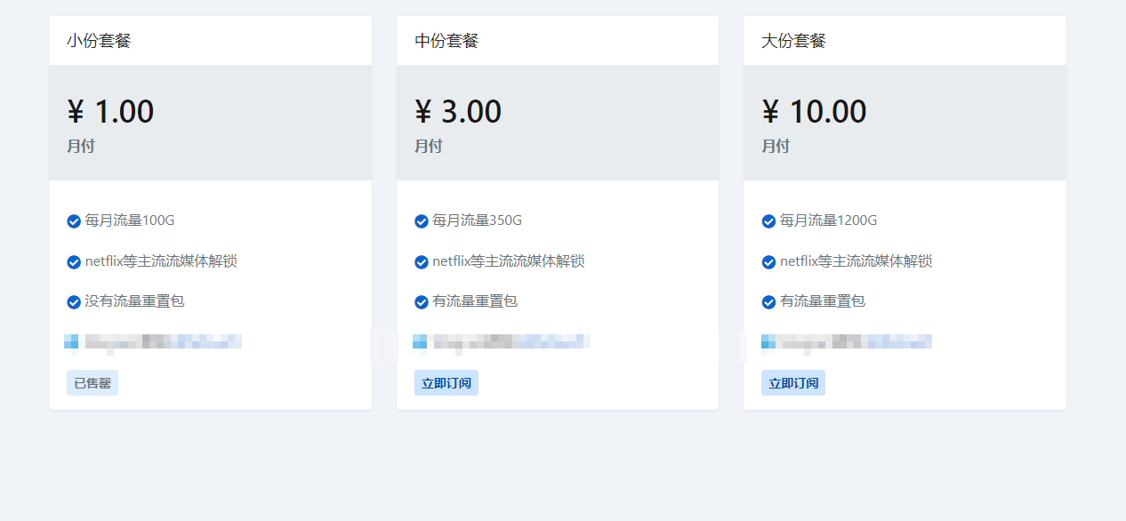Click 立即订阅 on the 大份套餐 card
The height and width of the screenshot is (521, 1126).
click(x=792, y=382)
